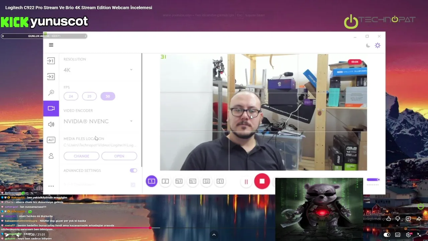Open the audio speaker settings tab

tap(51, 125)
